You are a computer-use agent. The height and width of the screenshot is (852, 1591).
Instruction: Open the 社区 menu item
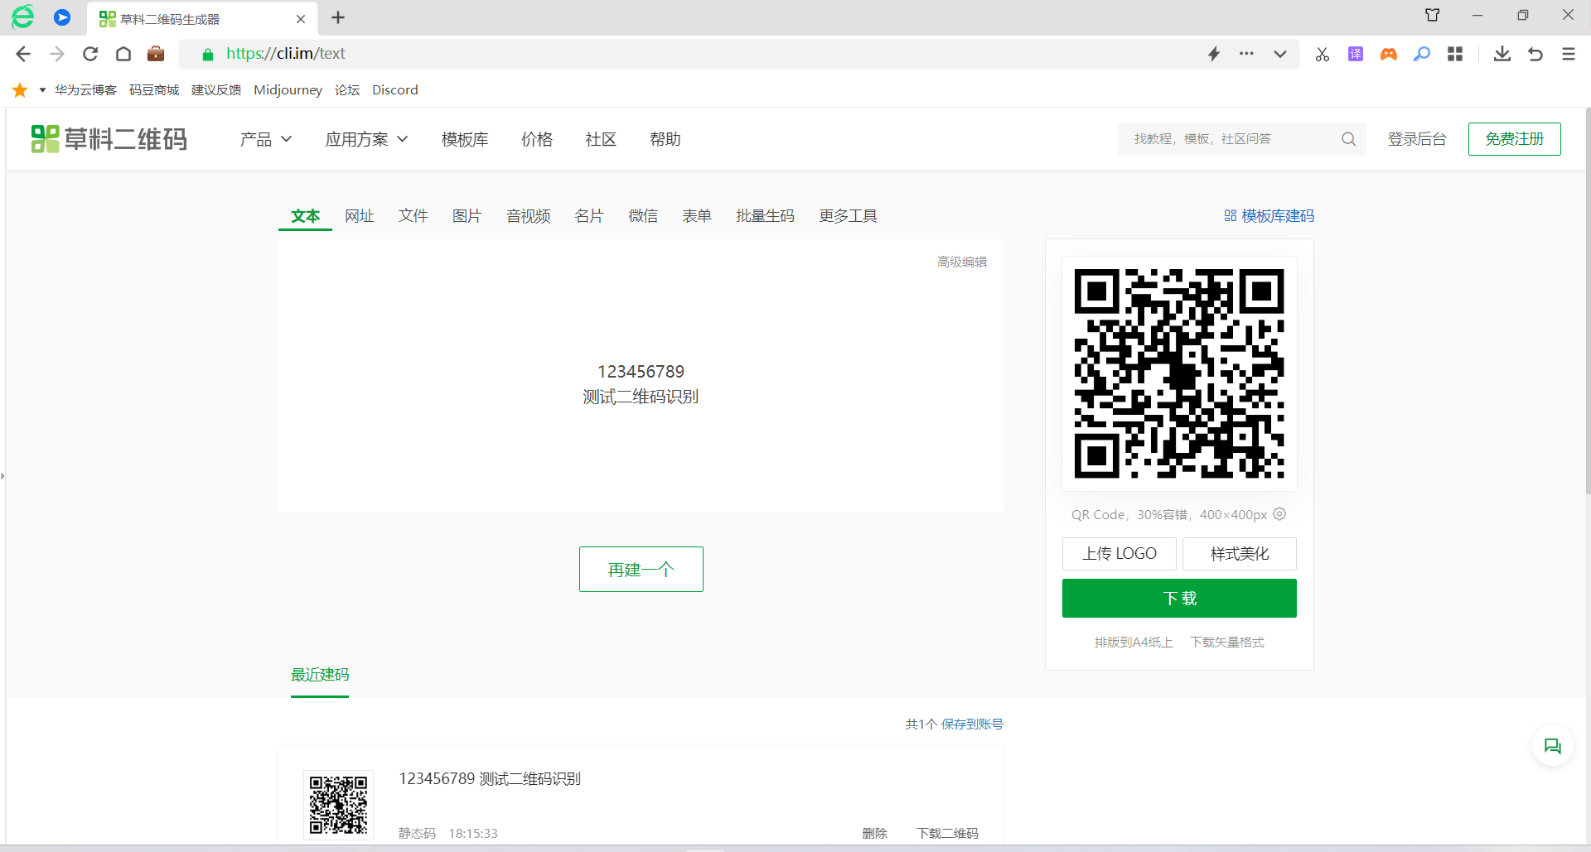(601, 139)
